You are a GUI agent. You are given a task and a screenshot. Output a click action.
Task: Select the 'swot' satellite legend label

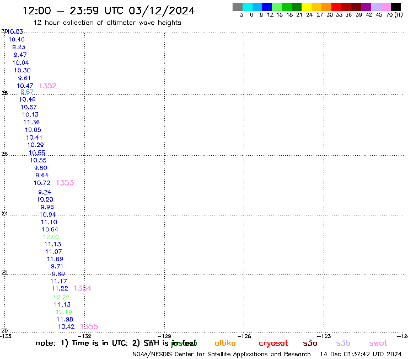(x=378, y=344)
